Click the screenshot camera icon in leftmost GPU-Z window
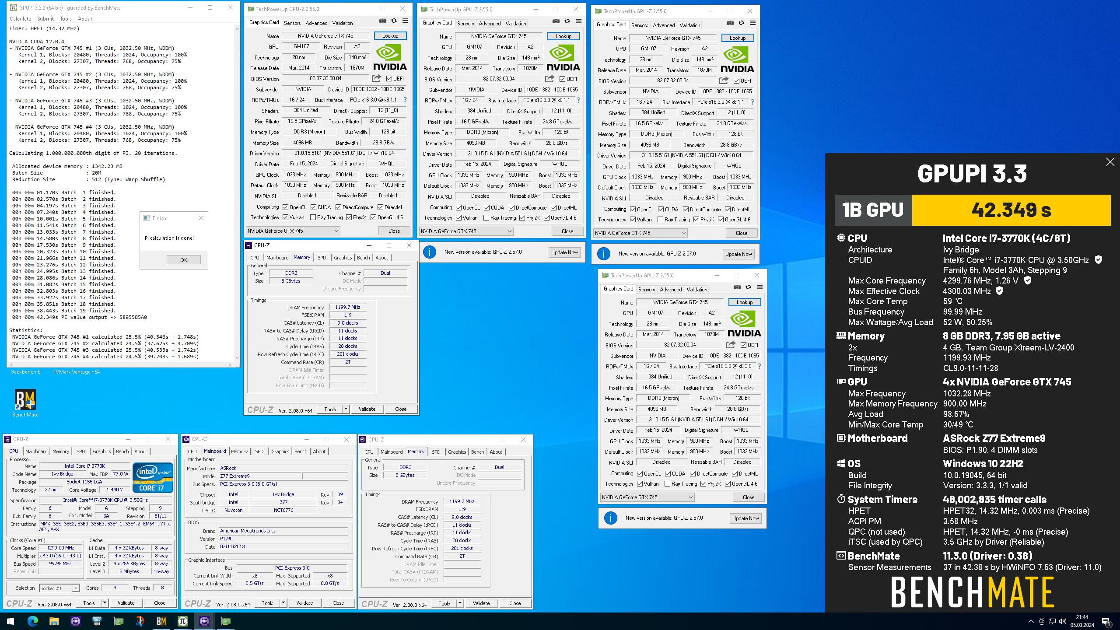 click(x=383, y=21)
